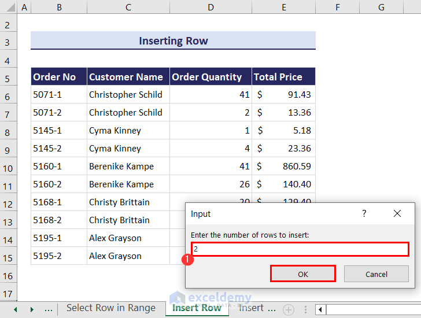
Task: Click next sheet navigation arrow
Action: [31, 309]
